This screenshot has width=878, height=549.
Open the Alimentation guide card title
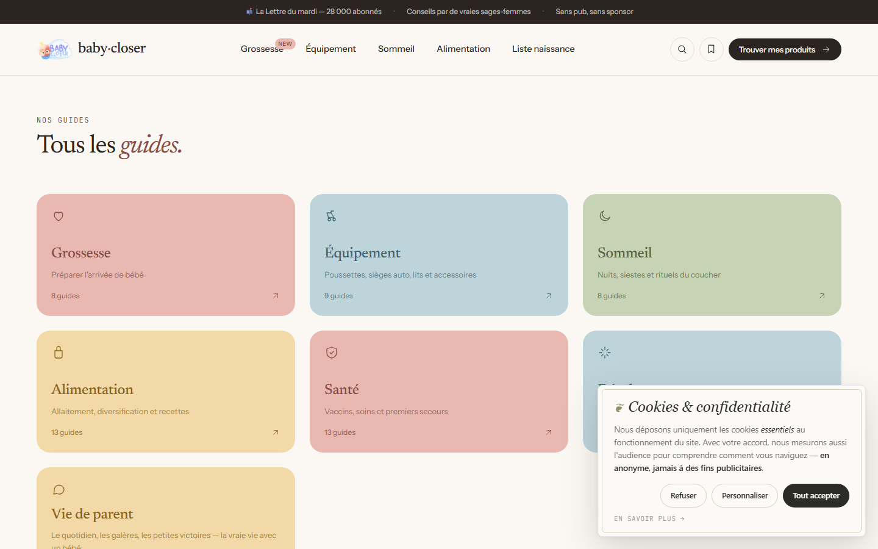(x=92, y=389)
